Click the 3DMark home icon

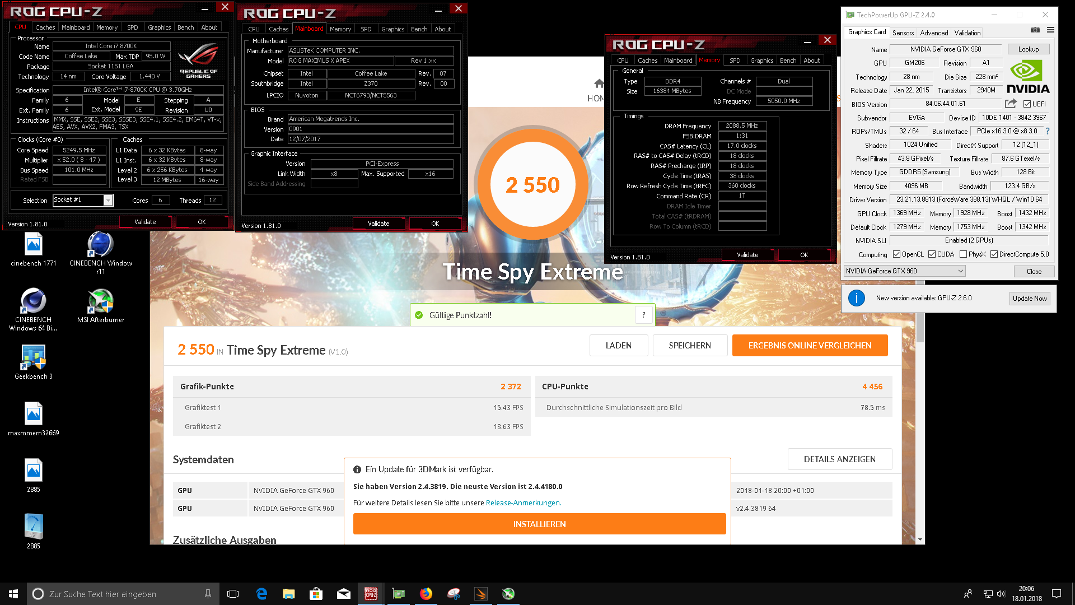(599, 84)
